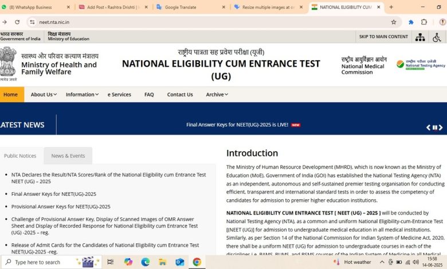Open File Explorer from taskbar
This screenshot has width=447, height=269.
coord(163,262)
